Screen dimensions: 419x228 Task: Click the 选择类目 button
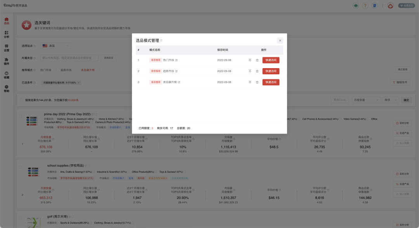[109, 58]
